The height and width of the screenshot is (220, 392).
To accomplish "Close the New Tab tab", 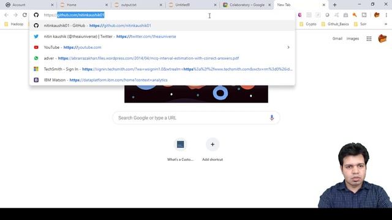I will [324, 5].
